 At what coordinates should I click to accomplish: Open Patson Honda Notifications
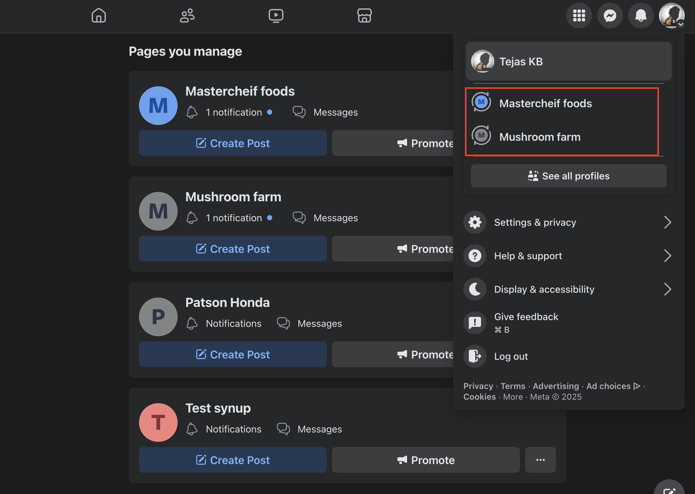point(224,323)
